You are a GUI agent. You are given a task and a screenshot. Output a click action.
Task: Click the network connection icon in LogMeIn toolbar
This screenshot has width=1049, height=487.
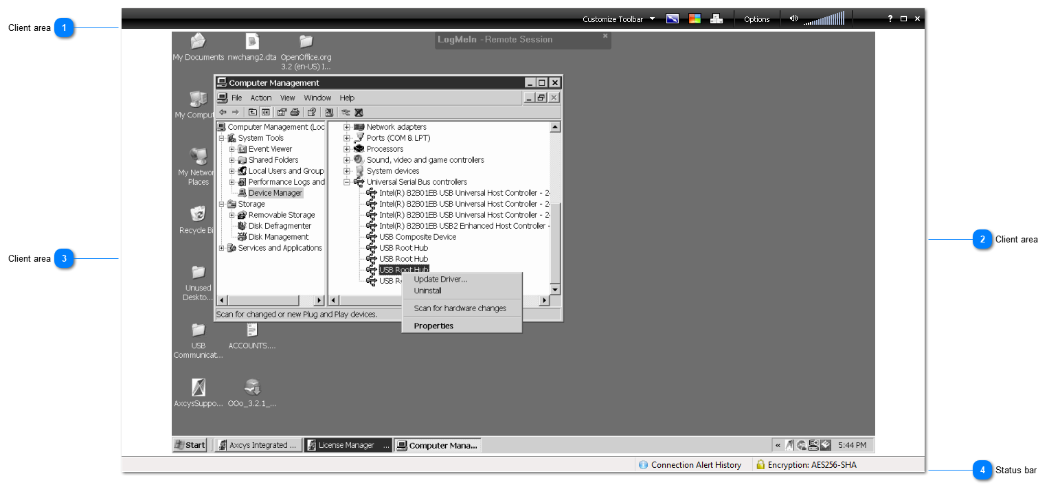717,19
